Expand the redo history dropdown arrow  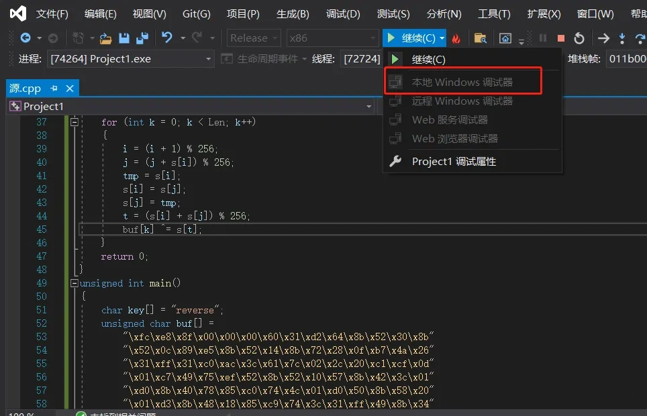(212, 38)
